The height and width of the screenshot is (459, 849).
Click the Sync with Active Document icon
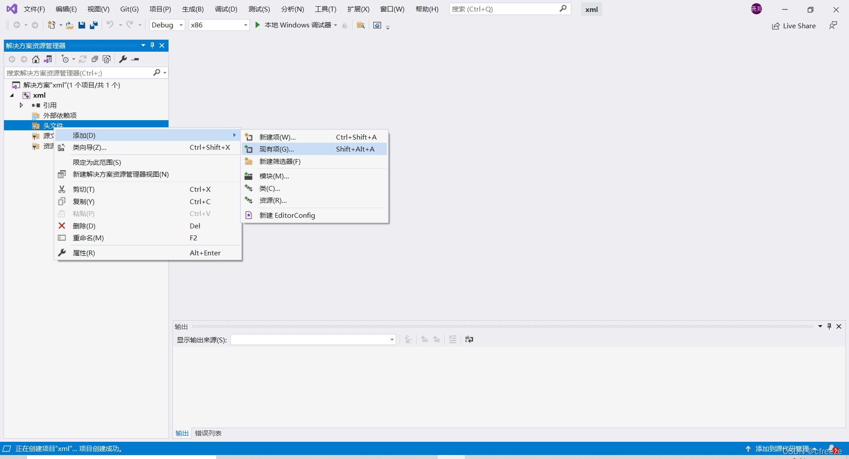[48, 59]
